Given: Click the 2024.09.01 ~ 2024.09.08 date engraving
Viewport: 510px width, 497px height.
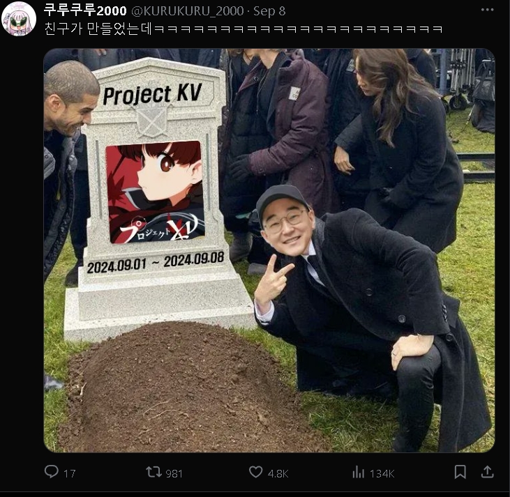Looking at the screenshot, I should pyautogui.click(x=156, y=263).
